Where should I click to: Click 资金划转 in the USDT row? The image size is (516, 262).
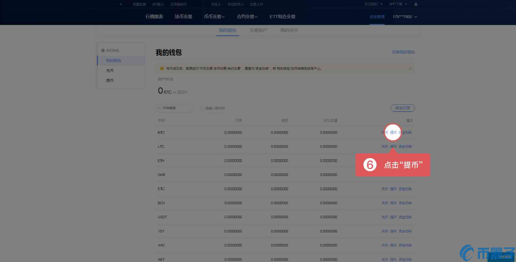coord(405,217)
